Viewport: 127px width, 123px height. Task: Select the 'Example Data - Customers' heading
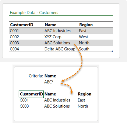tap(34, 13)
